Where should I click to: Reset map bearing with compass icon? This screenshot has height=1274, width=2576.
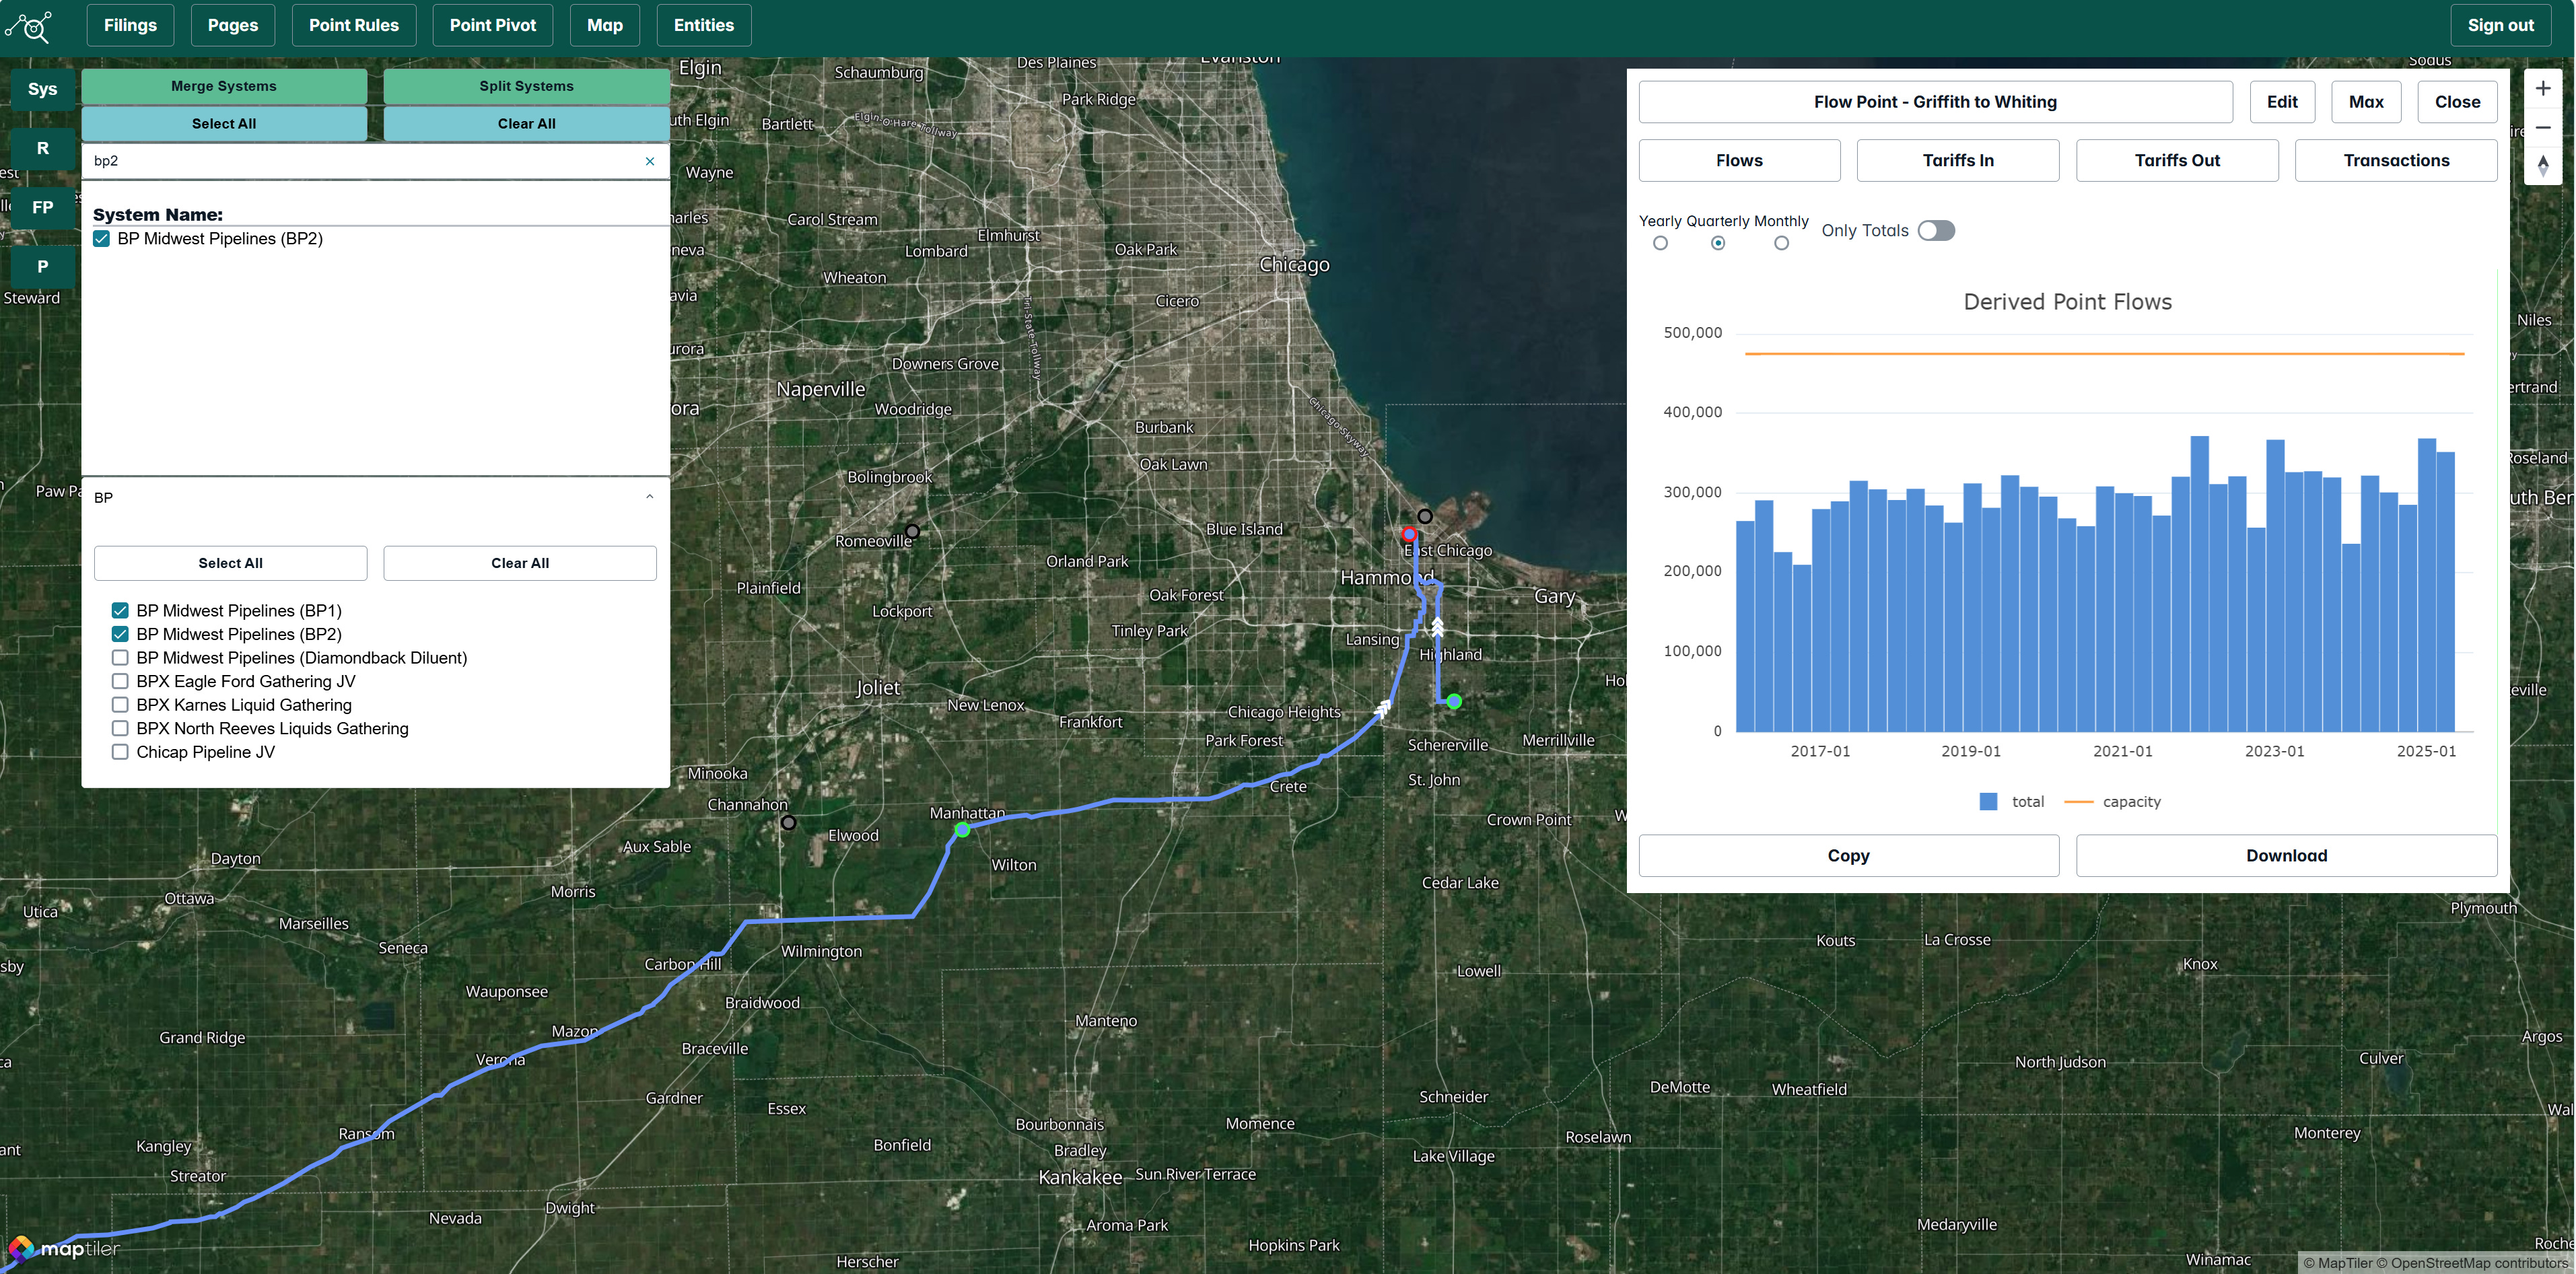click(2542, 166)
